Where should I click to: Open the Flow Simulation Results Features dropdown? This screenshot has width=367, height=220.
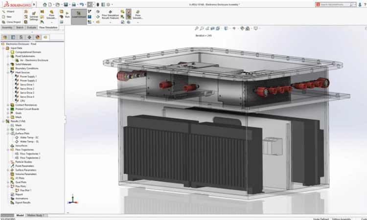tap(110, 16)
